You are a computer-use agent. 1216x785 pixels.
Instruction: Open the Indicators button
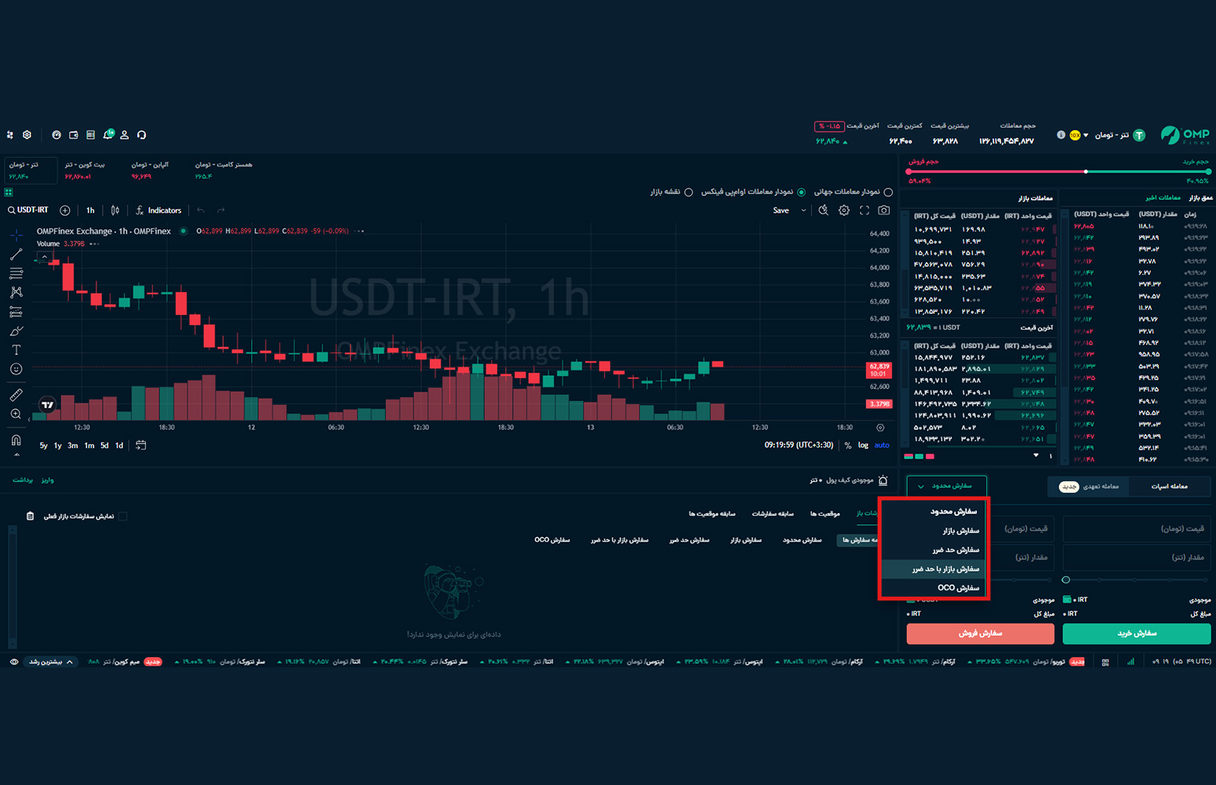158,210
